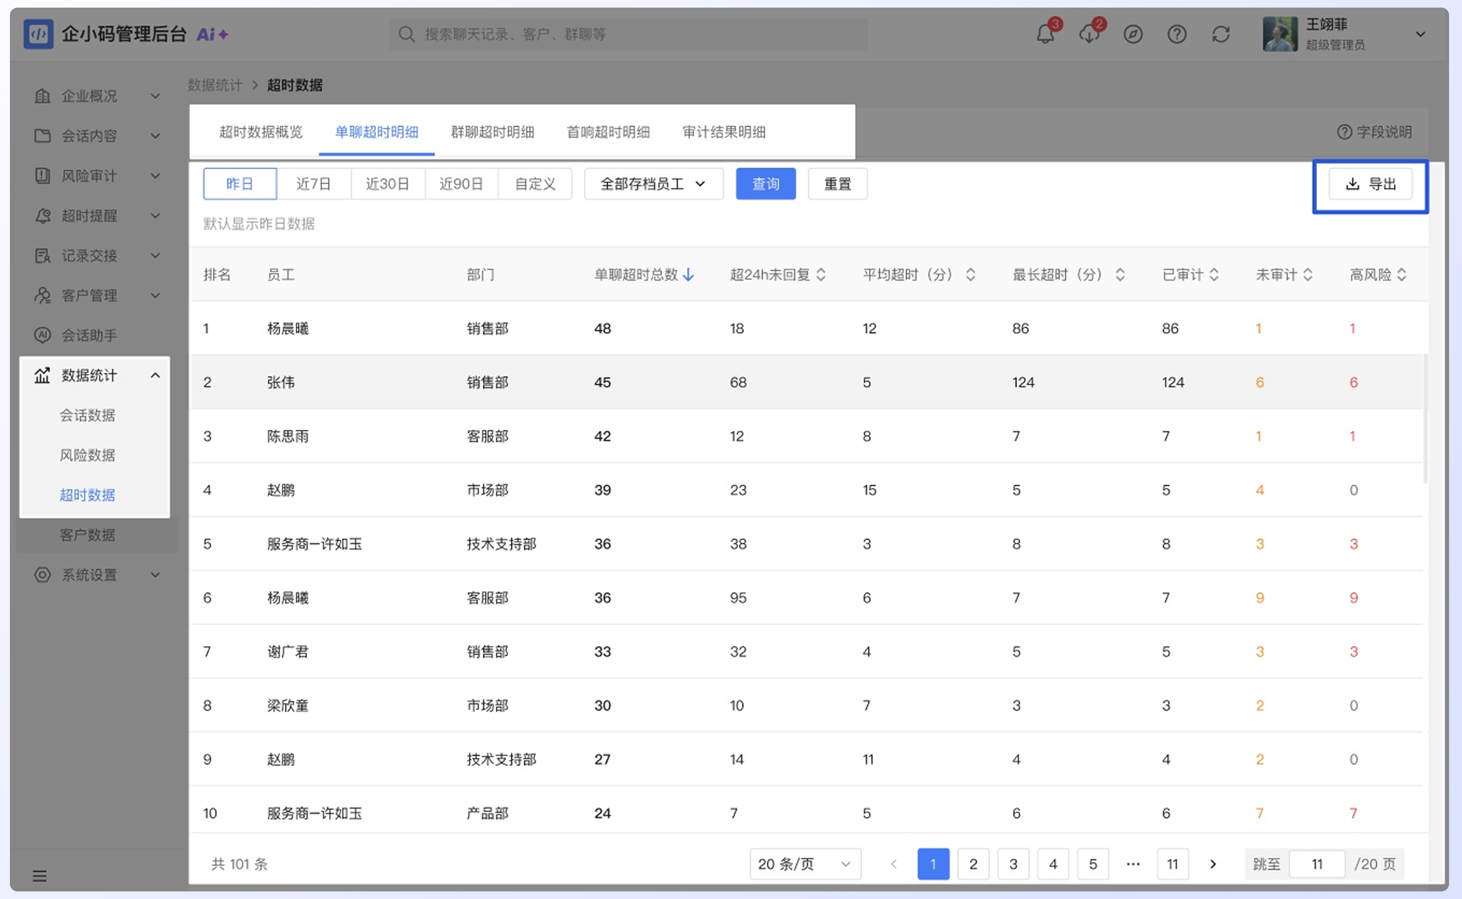Open the help question mark icon
The image size is (1462, 899).
[1176, 35]
